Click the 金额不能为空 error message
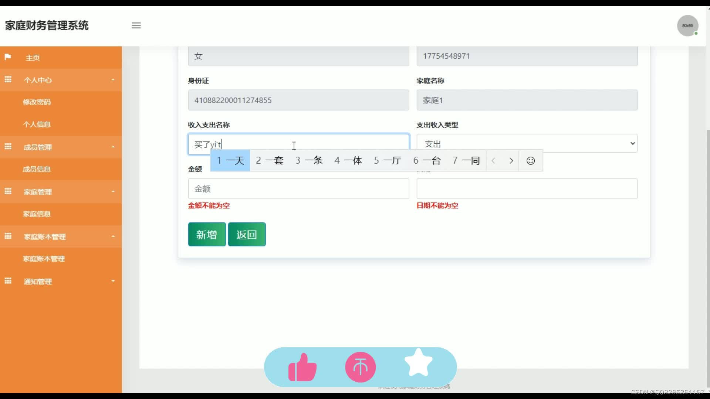The width and height of the screenshot is (710, 399). point(209,206)
